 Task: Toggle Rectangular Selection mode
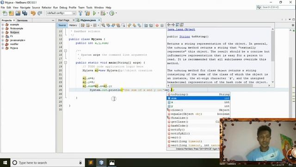pos(123,25)
